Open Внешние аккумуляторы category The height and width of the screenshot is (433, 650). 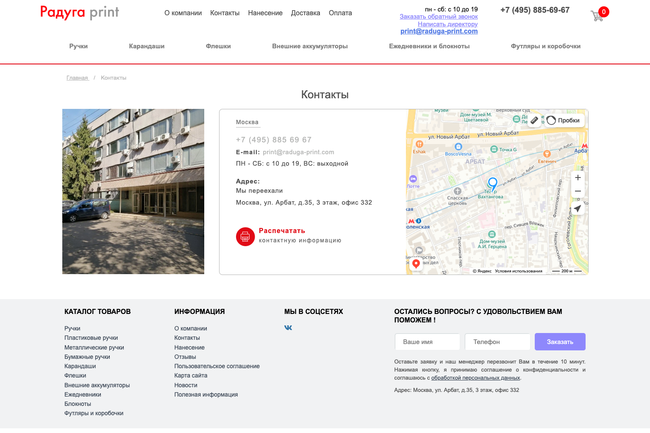pyautogui.click(x=310, y=46)
